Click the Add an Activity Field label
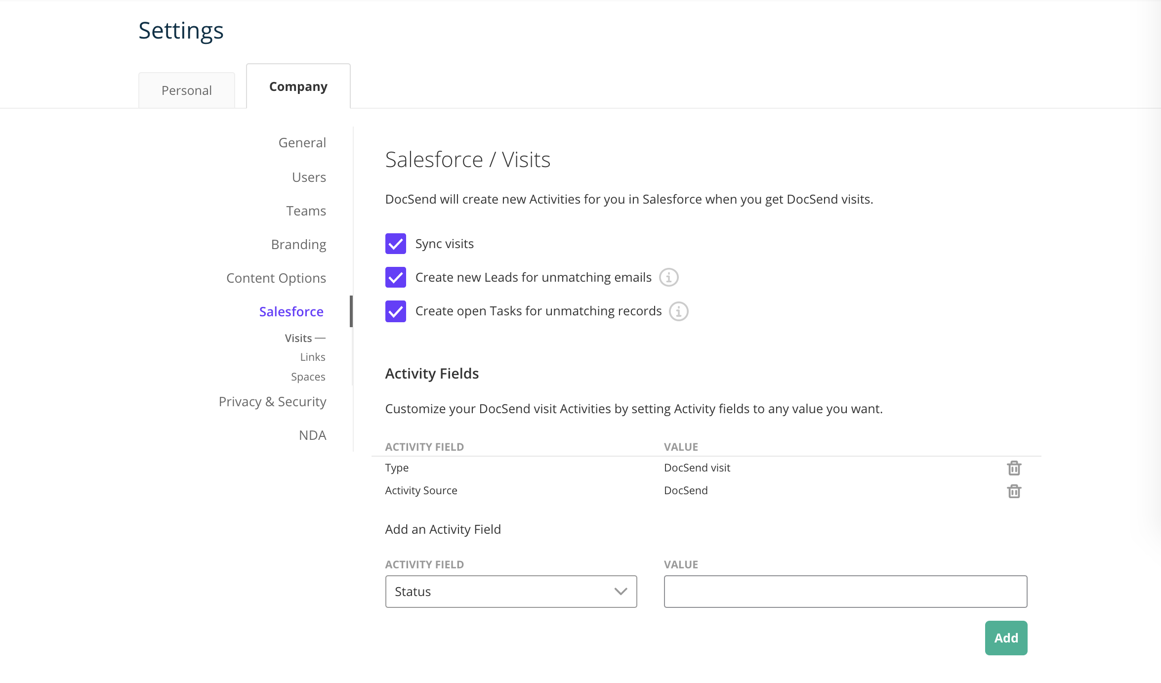Viewport: 1161px width, 683px height. point(443,529)
